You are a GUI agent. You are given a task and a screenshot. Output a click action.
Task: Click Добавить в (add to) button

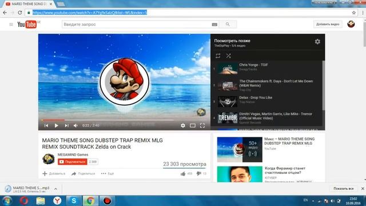point(54,173)
